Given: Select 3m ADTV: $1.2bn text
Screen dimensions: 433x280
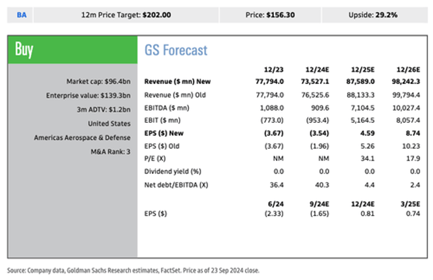Looking at the screenshot, I should coord(104,110).
